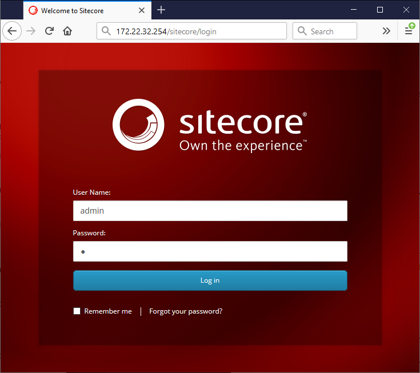The height and width of the screenshot is (373, 420).
Task: Click magnifier icon in the address bar
Action: coord(106,31)
